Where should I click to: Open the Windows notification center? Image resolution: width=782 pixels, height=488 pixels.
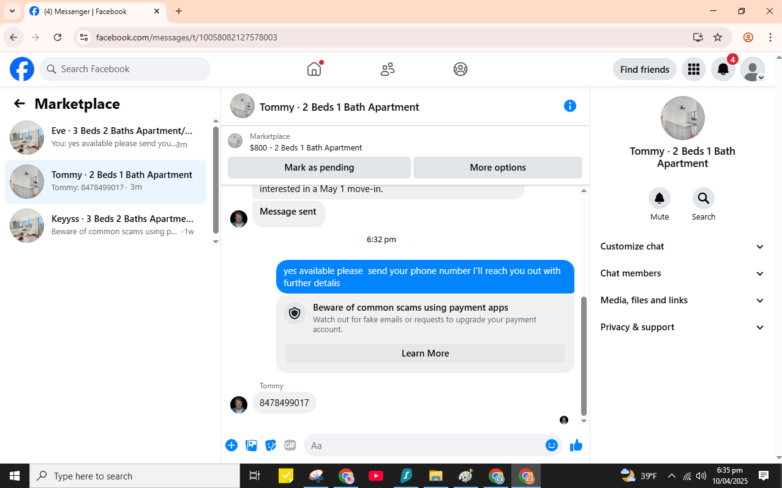coord(764,476)
